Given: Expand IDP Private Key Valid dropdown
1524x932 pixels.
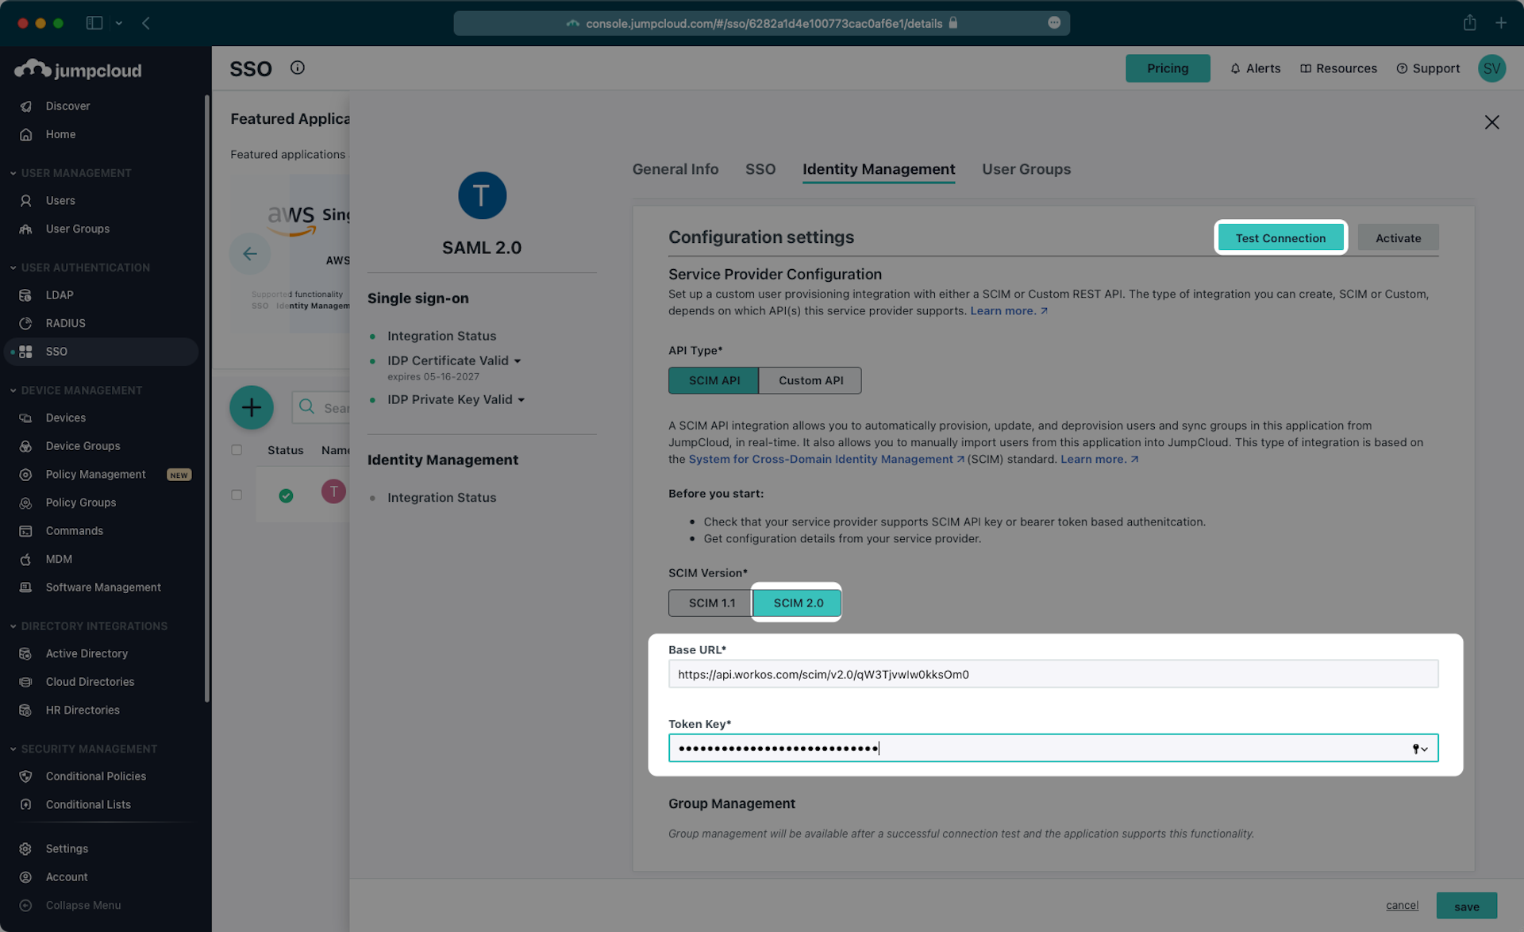Looking at the screenshot, I should pyautogui.click(x=521, y=400).
